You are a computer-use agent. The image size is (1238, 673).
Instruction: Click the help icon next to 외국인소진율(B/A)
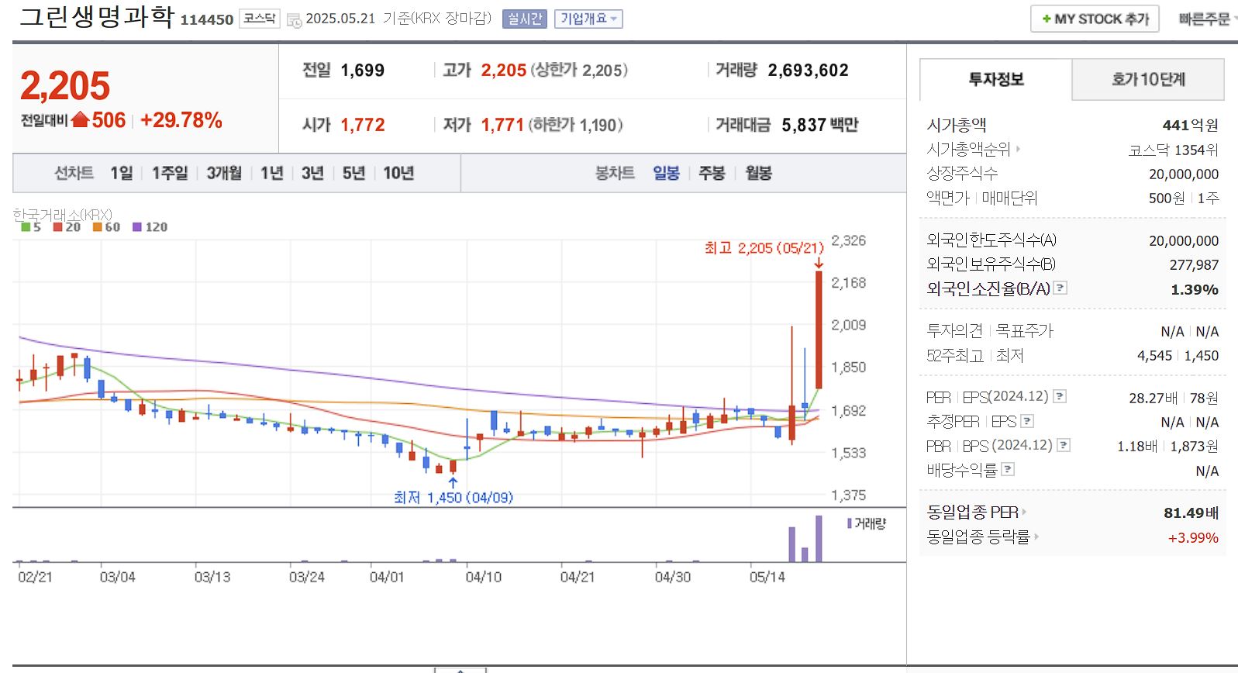click(x=1060, y=288)
